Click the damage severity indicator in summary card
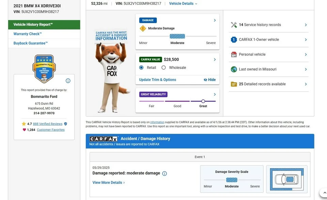This screenshot has width=327, height=200. [177, 37]
